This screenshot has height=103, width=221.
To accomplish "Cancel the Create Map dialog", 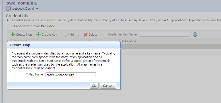I will point(108,86).
